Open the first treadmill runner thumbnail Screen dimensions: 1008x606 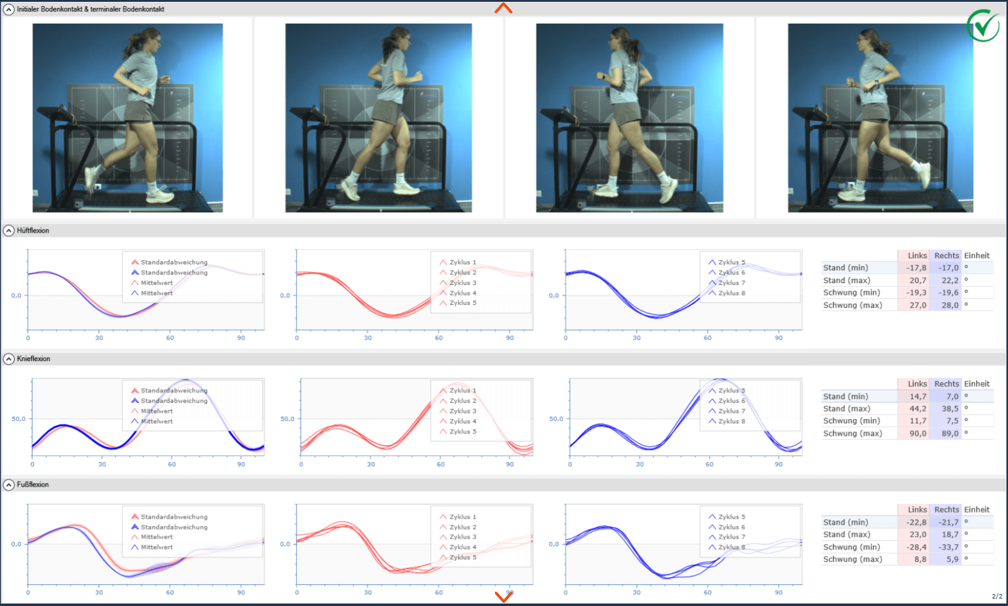(128, 118)
